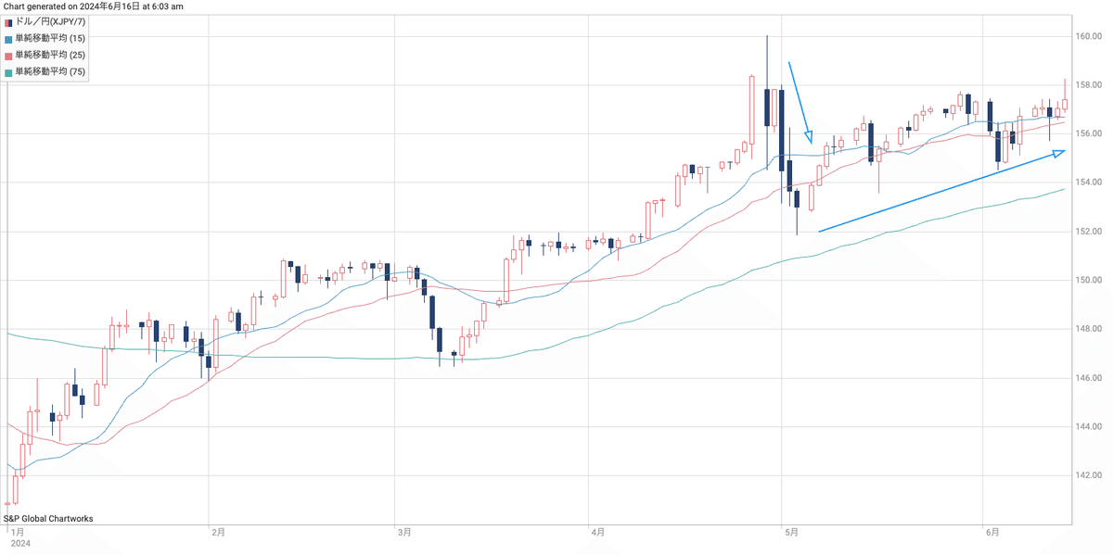Click the 160.00 price axis label
1113x555 pixels.
pos(1088,37)
